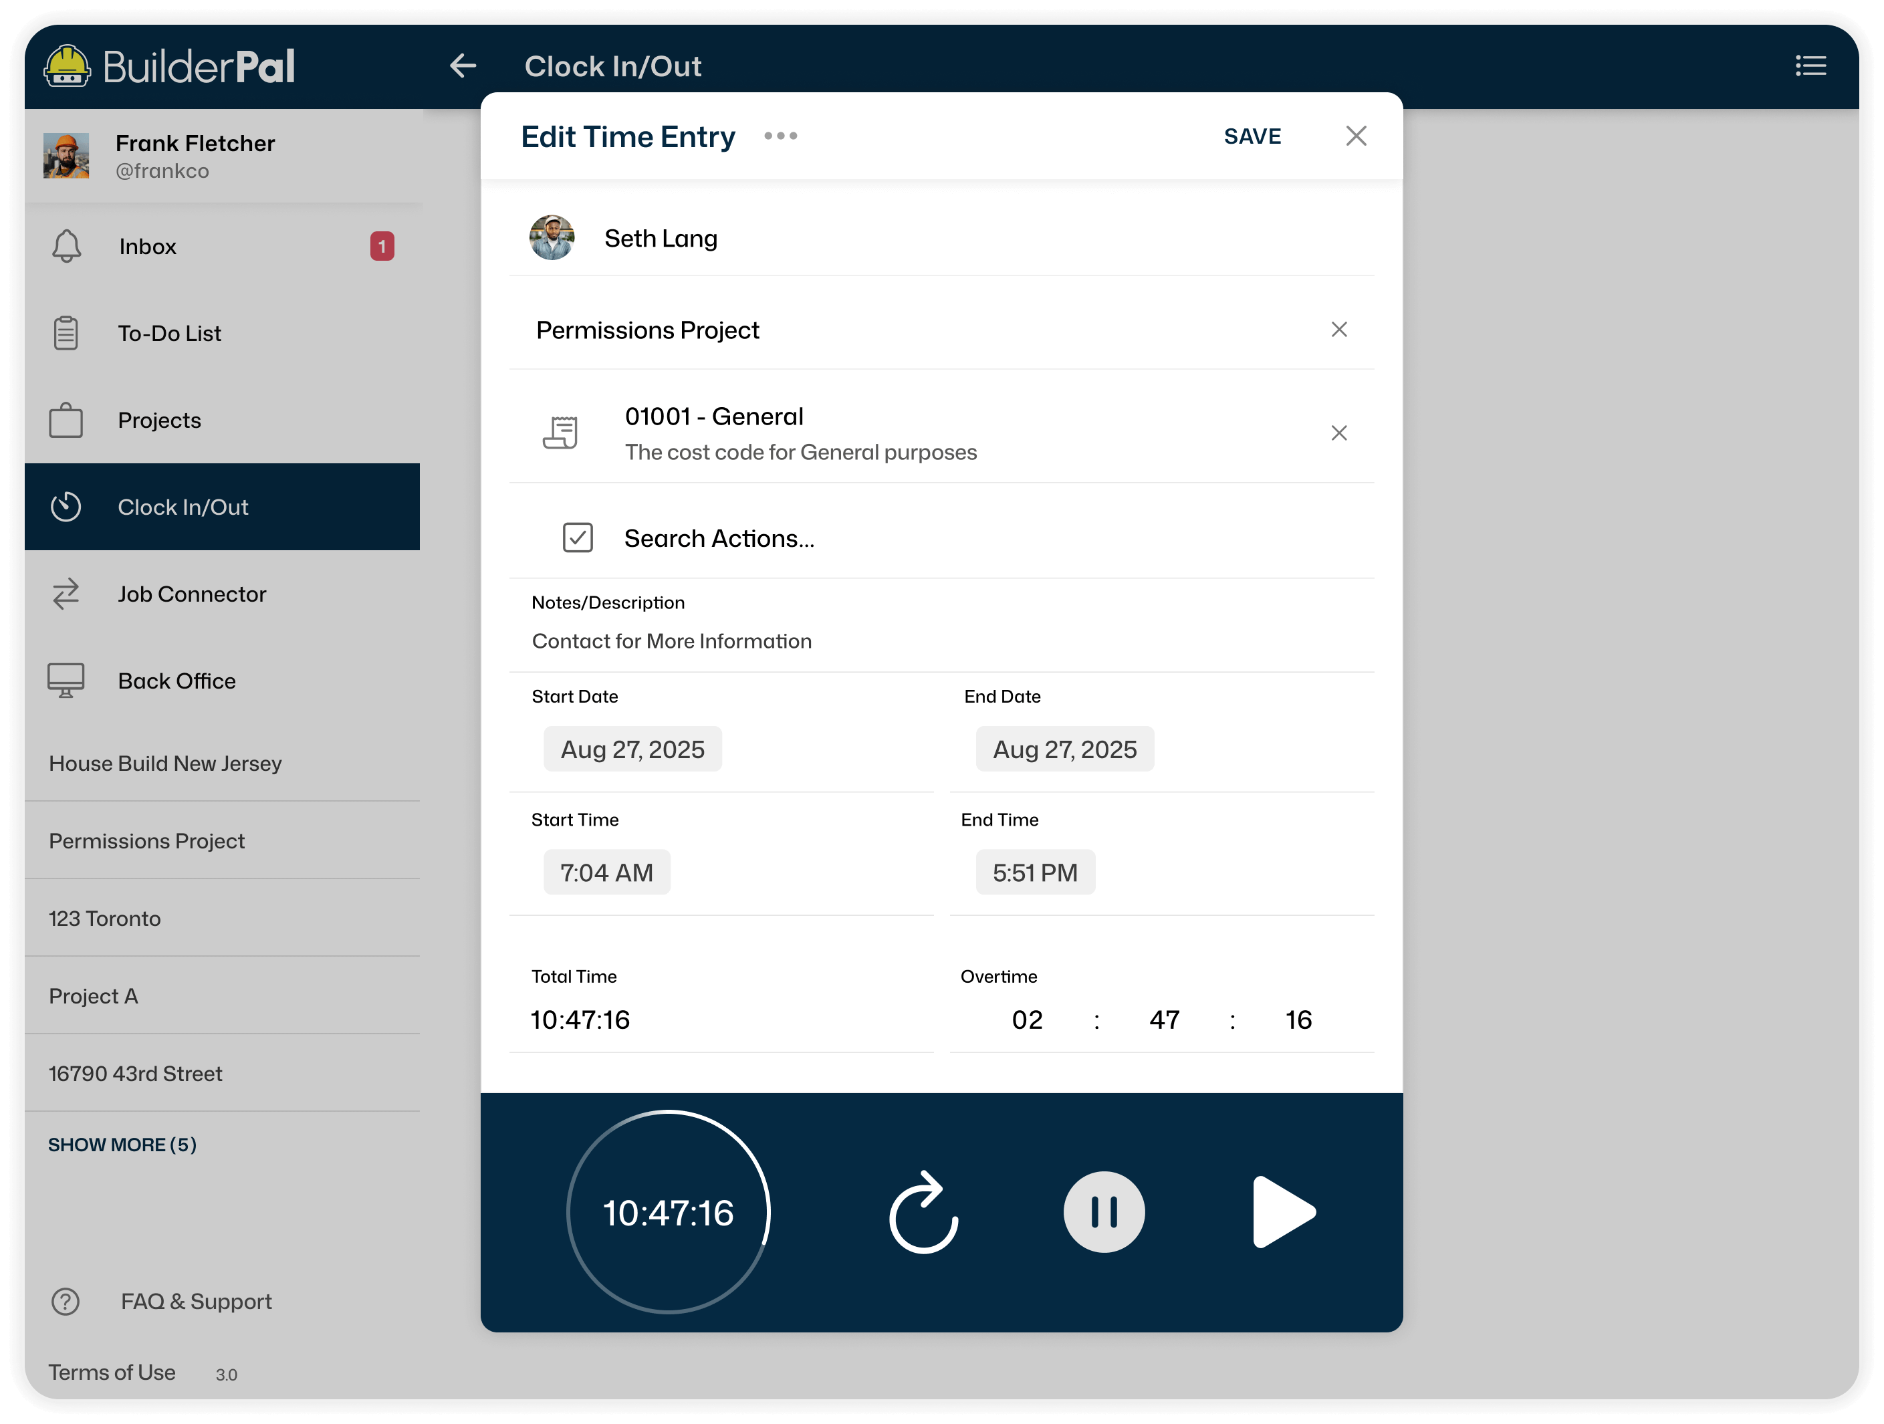
Task: Open the three-dot options menu
Action: 780,136
